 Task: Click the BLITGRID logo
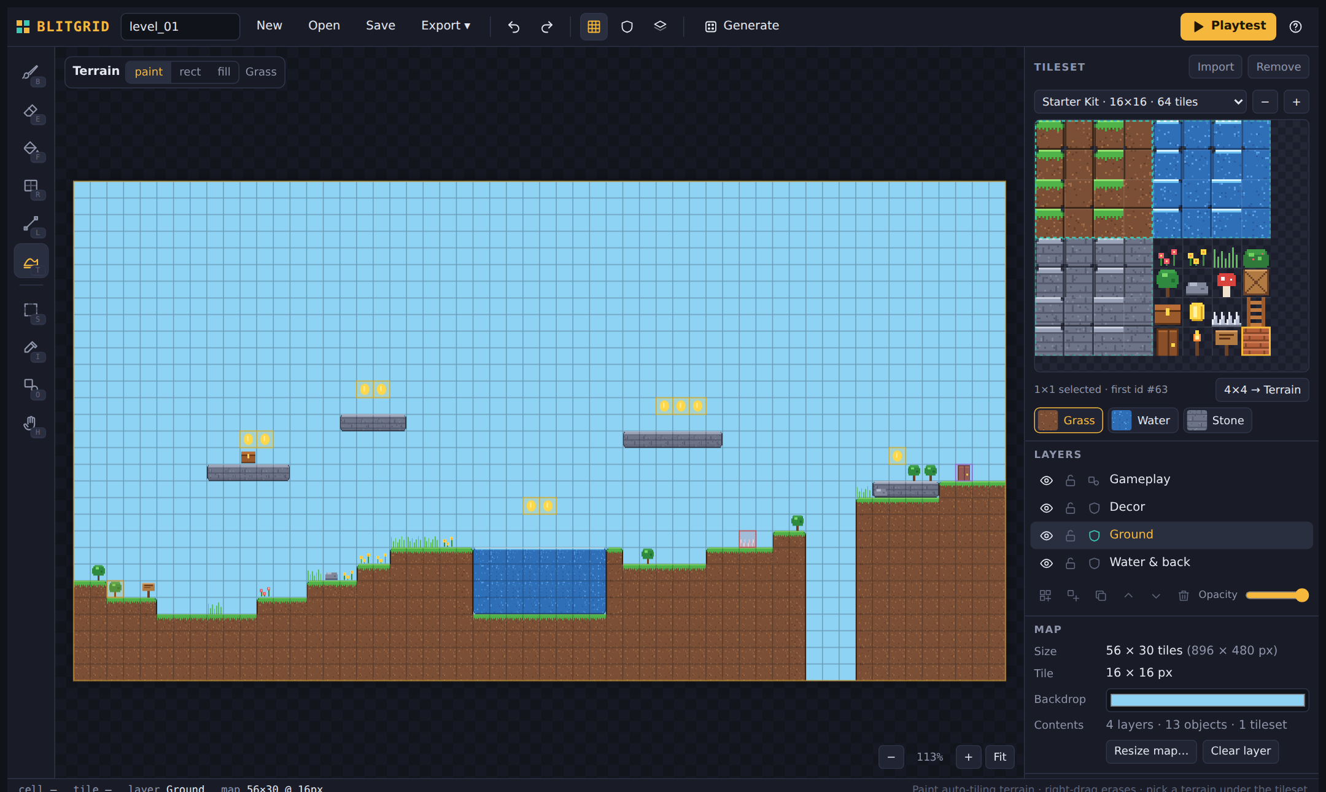pos(63,26)
